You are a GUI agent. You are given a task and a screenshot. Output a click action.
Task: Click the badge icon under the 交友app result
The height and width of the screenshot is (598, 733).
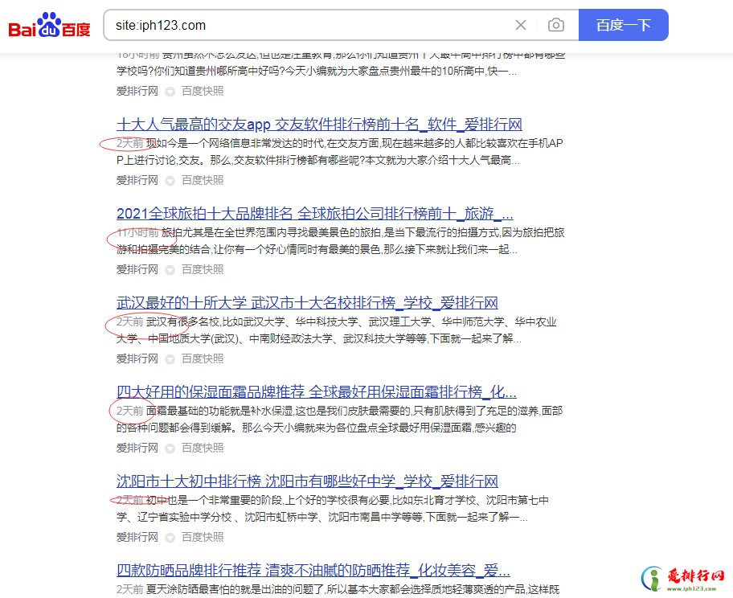pos(170,181)
